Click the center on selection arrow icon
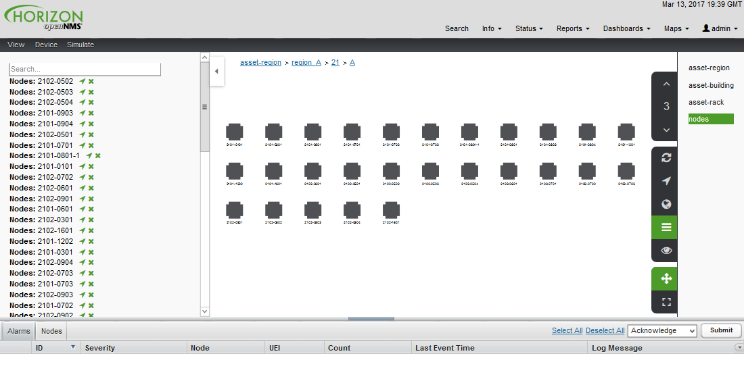Screen dimensions: 744x381 click(x=666, y=181)
